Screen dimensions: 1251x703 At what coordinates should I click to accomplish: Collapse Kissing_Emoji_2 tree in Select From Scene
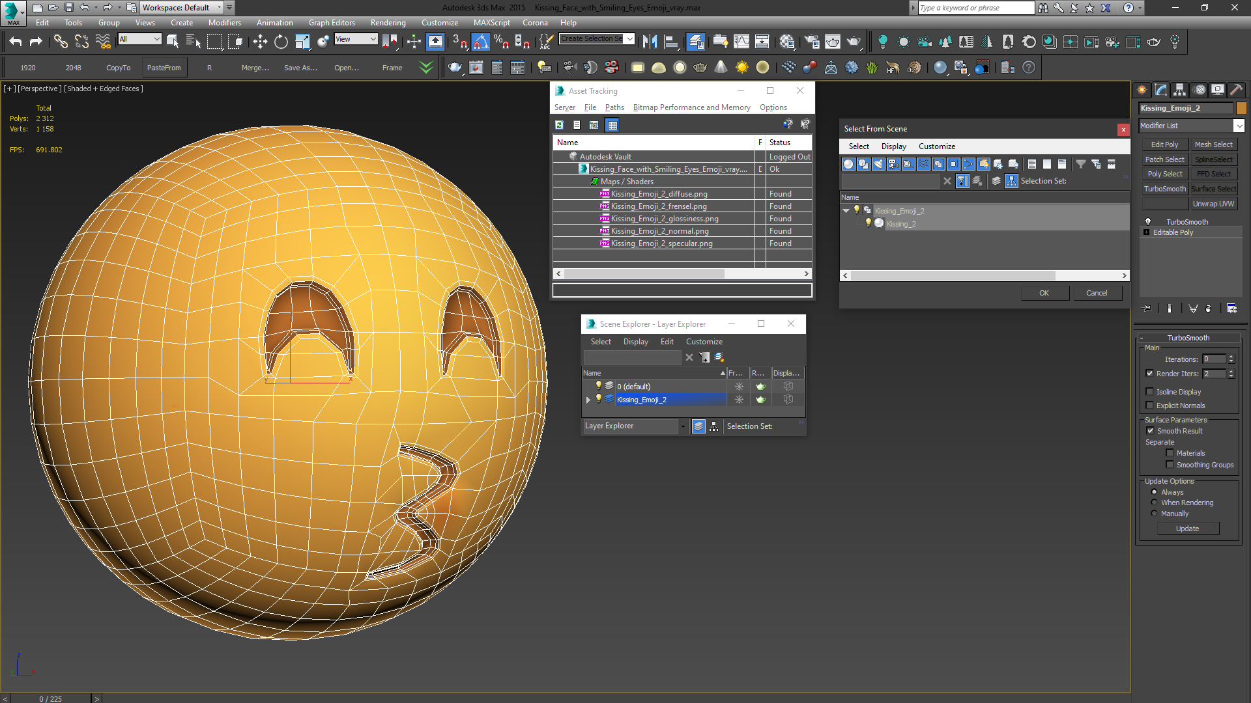(846, 210)
